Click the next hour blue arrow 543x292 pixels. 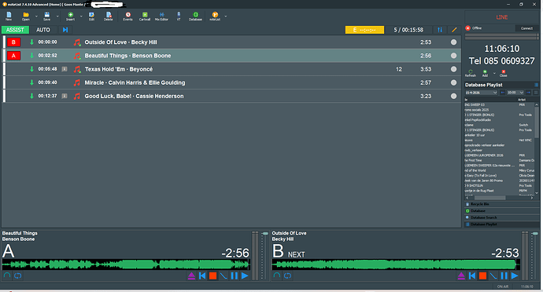click(x=529, y=93)
